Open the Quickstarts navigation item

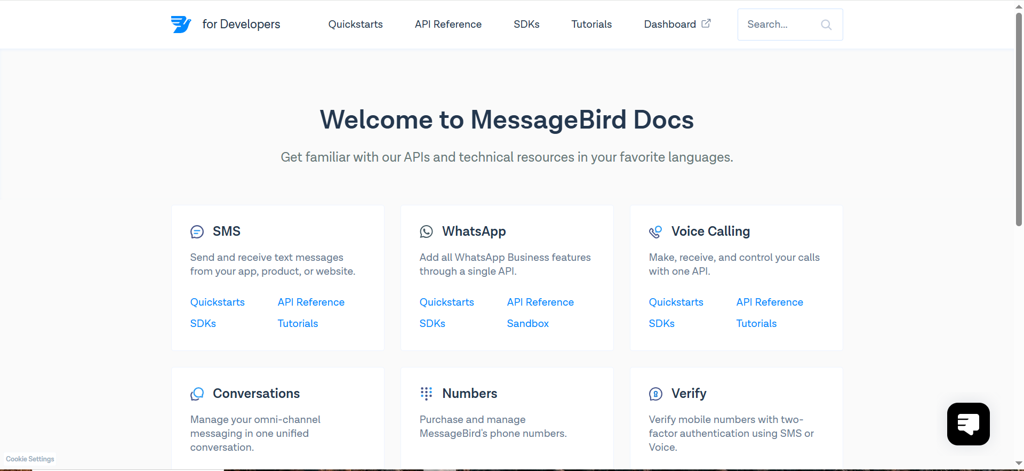tap(355, 24)
